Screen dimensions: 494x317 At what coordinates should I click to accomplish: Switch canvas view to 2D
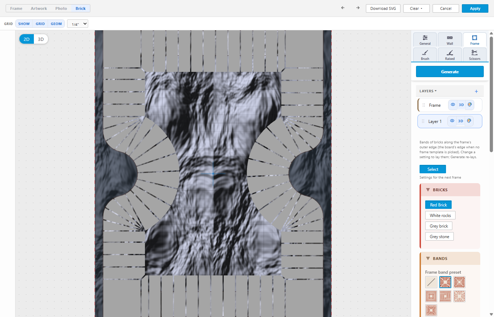(26, 39)
